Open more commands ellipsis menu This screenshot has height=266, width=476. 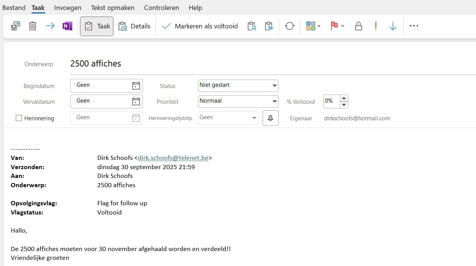coord(414,26)
